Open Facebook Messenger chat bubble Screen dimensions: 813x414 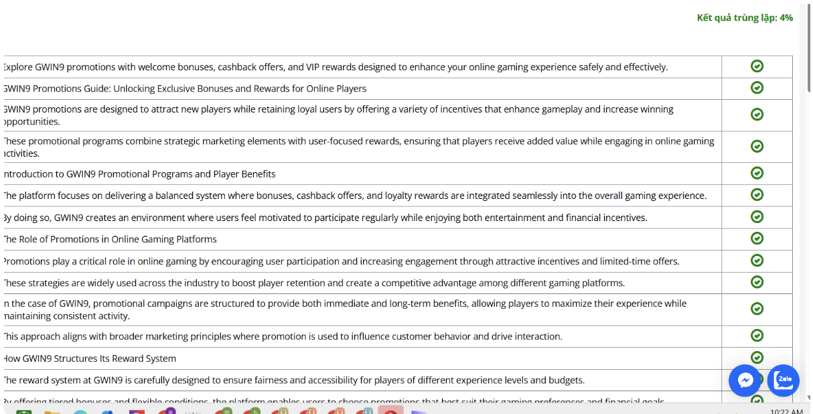[745, 381]
